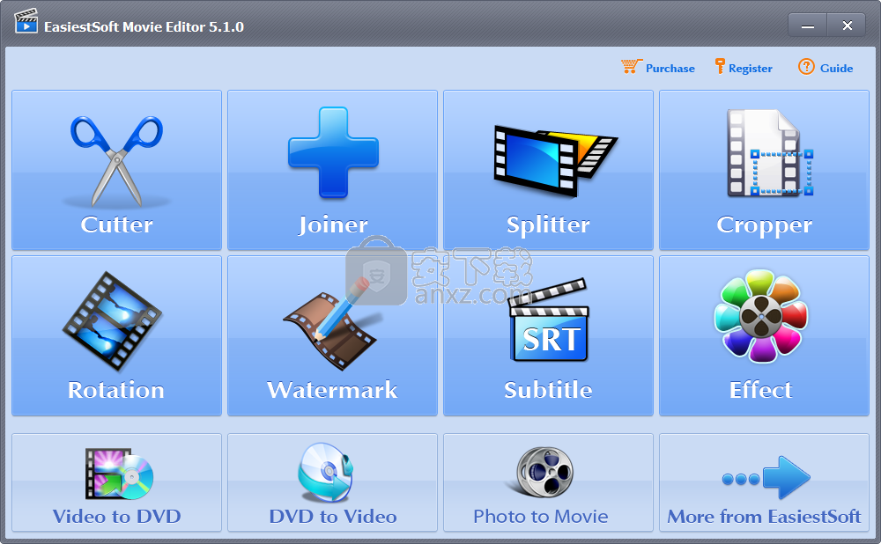Image resolution: width=881 pixels, height=544 pixels.
Task: Click the orange key Register icon
Action: tap(720, 66)
